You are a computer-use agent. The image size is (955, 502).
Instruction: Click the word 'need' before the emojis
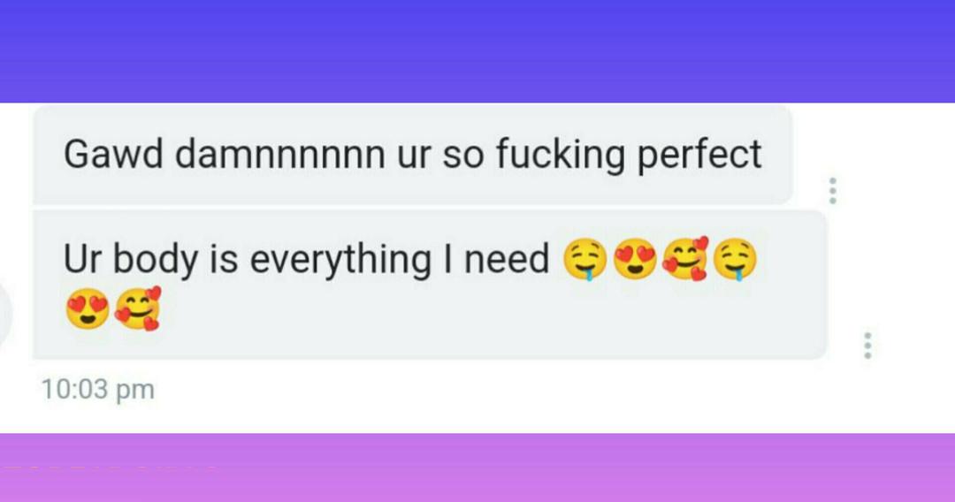click(507, 260)
